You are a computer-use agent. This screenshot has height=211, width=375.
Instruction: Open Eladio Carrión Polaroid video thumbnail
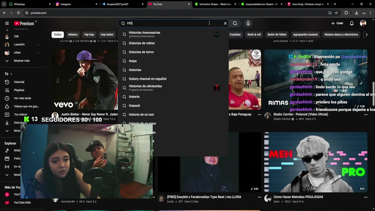tap(316, 79)
